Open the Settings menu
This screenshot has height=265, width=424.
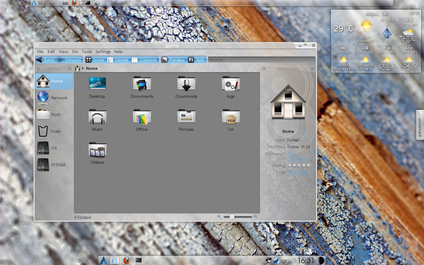pos(103,52)
